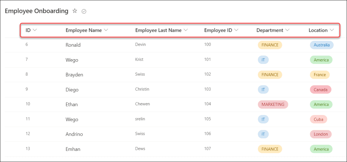Viewport: 347px width, 162px height.
Task: Click the London location pill
Action: [321, 134]
